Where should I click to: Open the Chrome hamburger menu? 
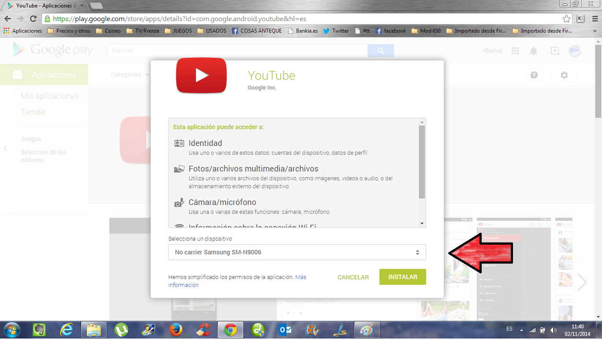pyautogui.click(x=594, y=19)
